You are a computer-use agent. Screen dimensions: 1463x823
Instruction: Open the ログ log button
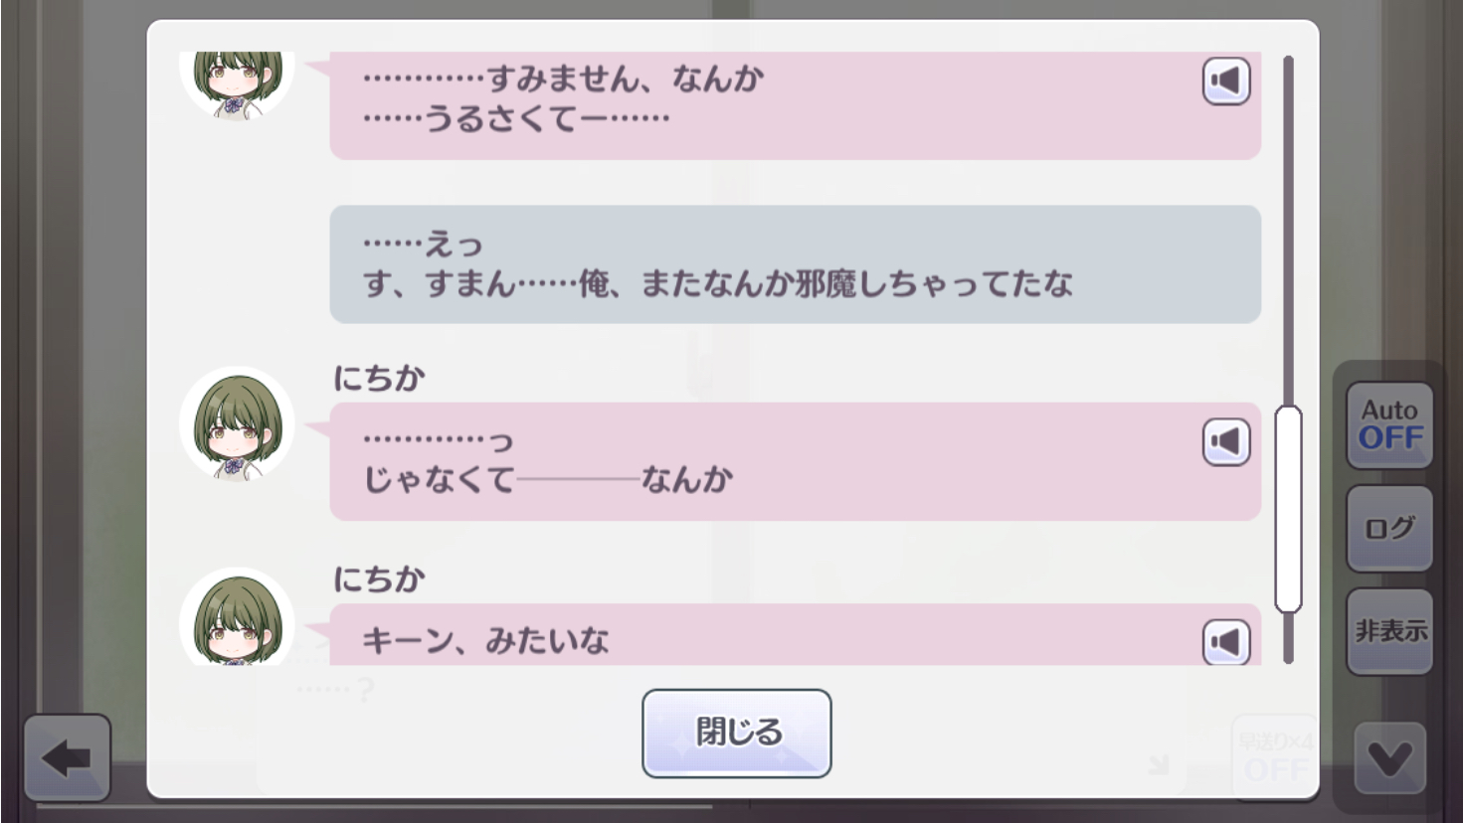[1389, 528]
